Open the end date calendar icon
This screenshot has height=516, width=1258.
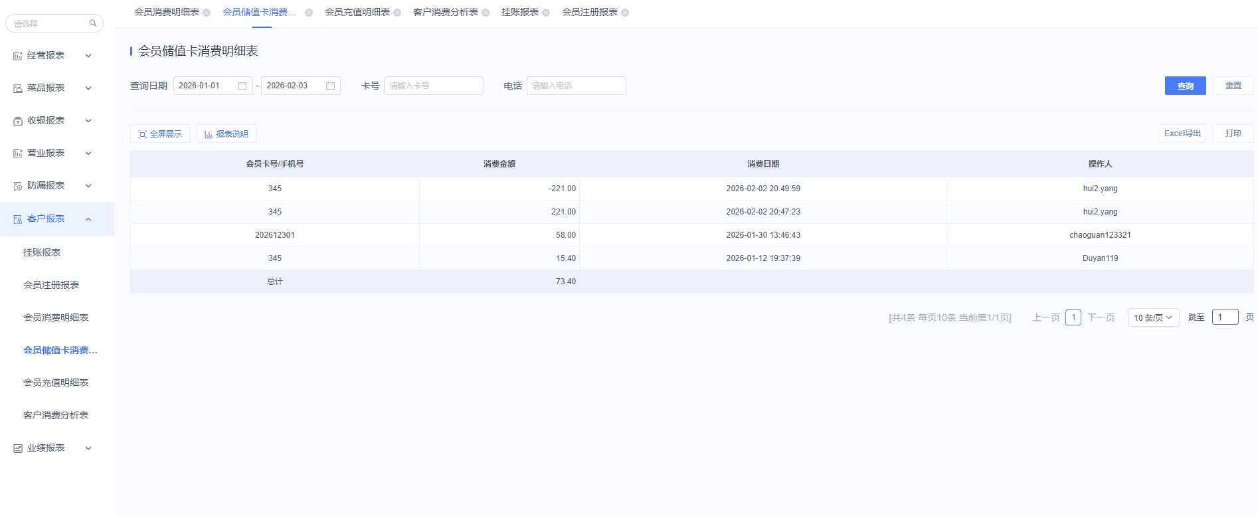(x=330, y=86)
